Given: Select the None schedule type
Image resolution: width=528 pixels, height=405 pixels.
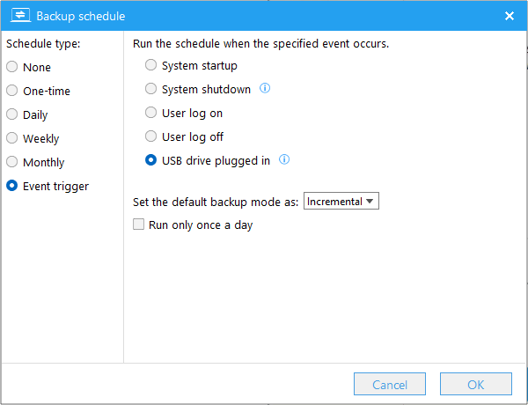Looking at the screenshot, I should click(12, 67).
